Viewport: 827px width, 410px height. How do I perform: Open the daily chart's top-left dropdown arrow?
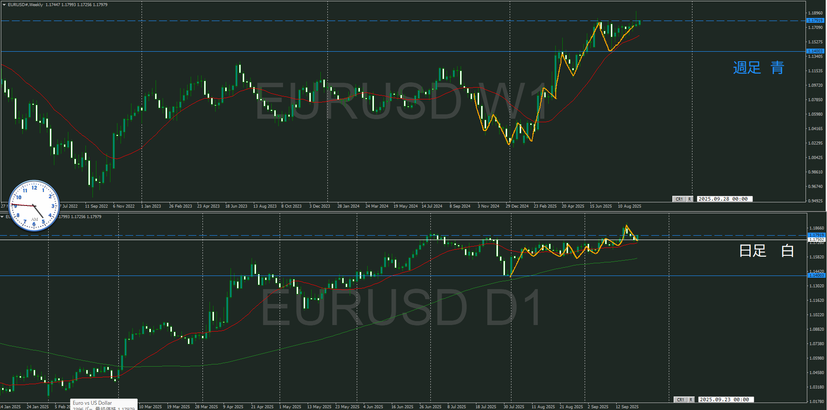pos(3,217)
